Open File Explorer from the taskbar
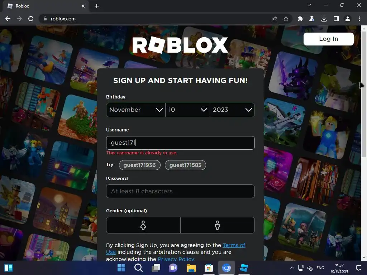Viewport: 367px width, 275px height. click(191, 267)
